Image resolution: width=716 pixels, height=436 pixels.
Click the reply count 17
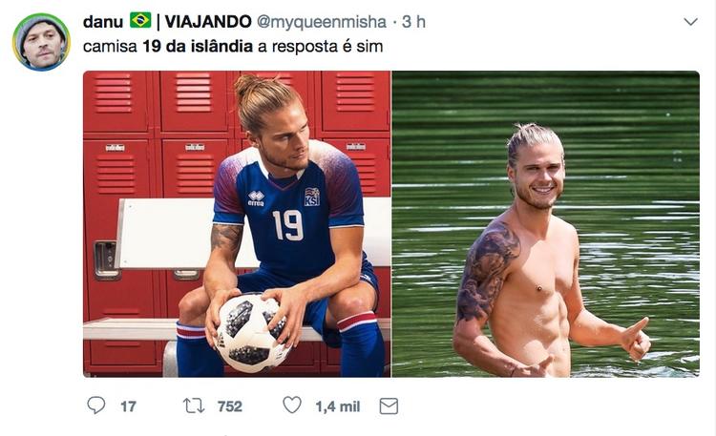[x=128, y=406]
